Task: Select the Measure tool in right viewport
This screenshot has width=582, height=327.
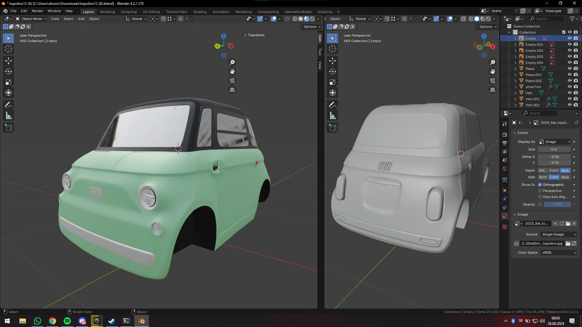Action: [333, 116]
